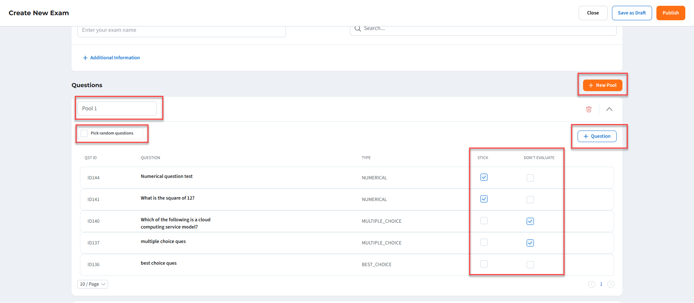Uncheck Stick for ID141 question
Image resolution: width=694 pixels, height=303 pixels.
pos(484,199)
